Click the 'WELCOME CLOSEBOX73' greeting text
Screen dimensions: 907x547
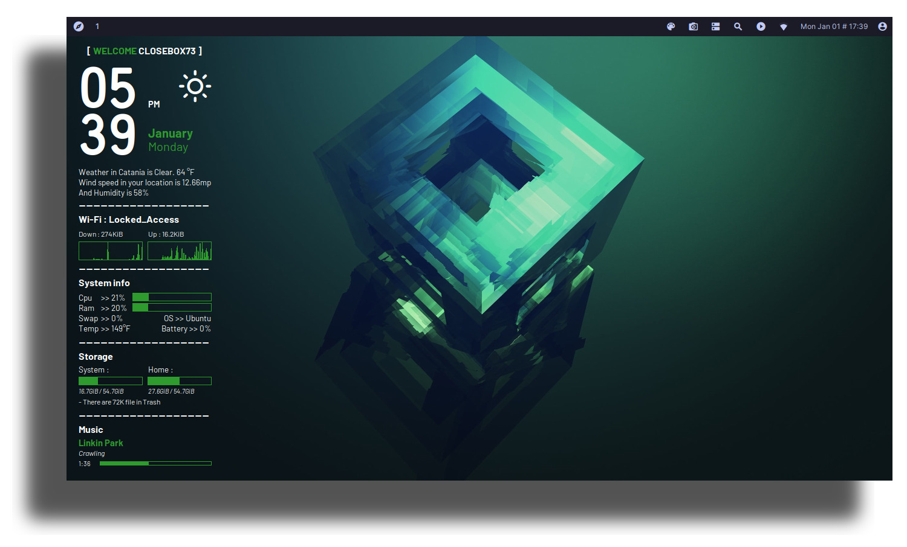pos(145,51)
